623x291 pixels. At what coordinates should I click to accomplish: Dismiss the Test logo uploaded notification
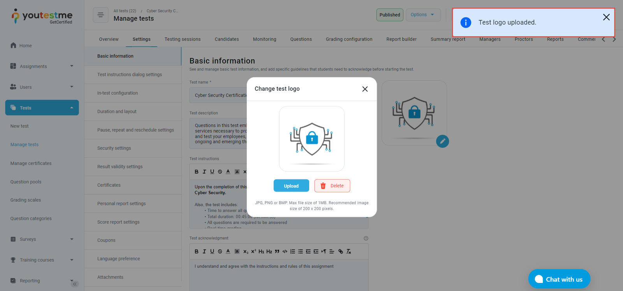pyautogui.click(x=606, y=17)
